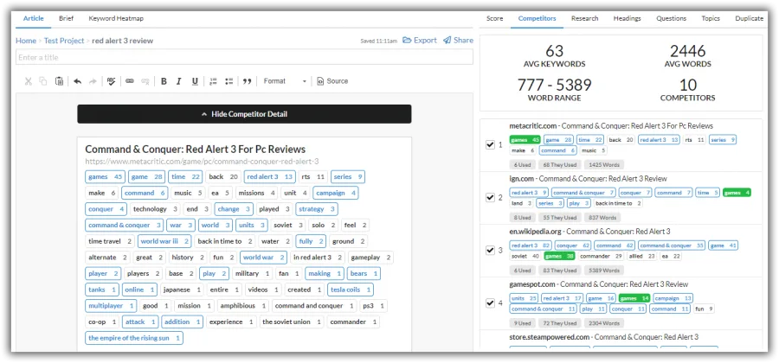Viewport: 779px width, 363px height.
Task: Collapse the Hide Competitor Detail bar
Action: click(244, 114)
